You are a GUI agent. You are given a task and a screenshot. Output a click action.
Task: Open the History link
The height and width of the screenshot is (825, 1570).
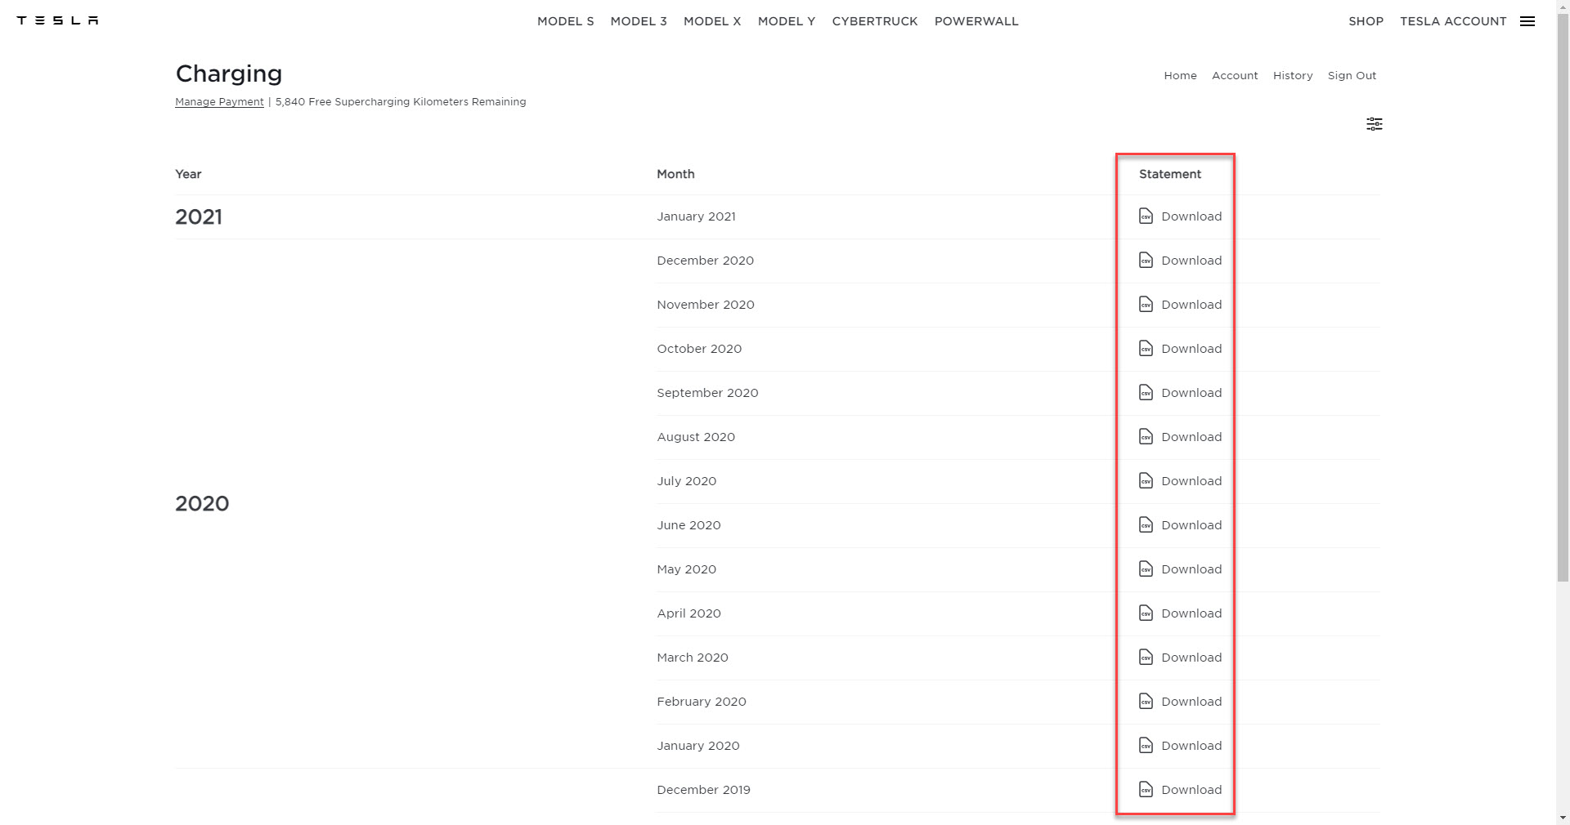[1293, 75]
